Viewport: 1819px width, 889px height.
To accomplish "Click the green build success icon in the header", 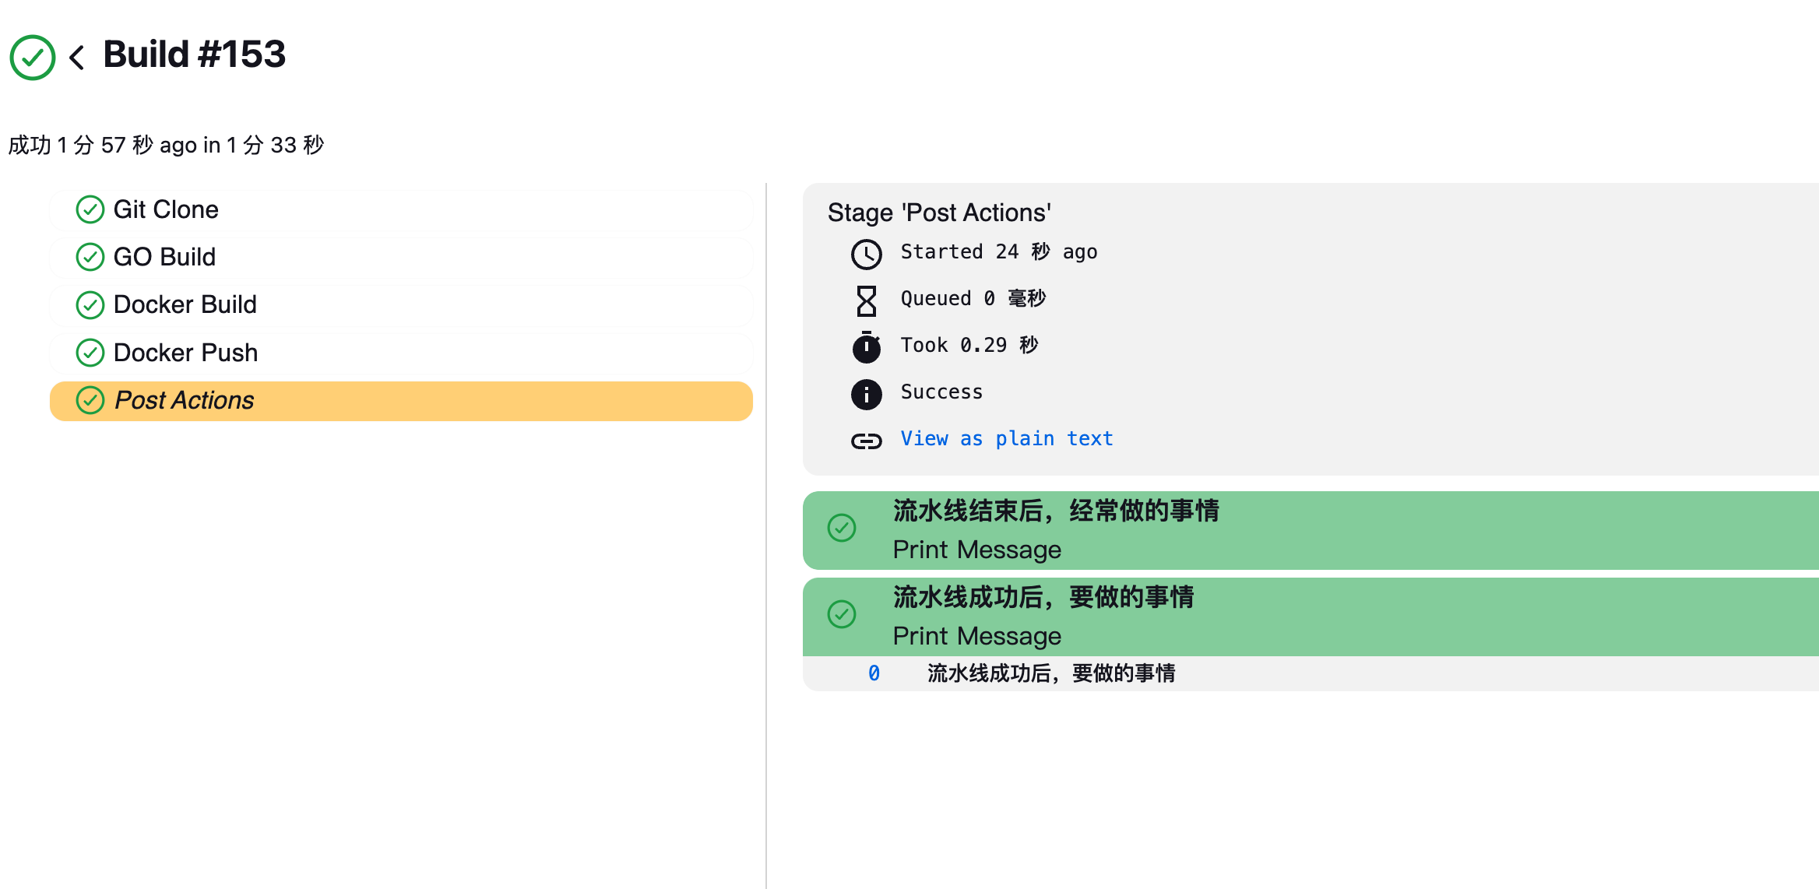I will pos(32,57).
